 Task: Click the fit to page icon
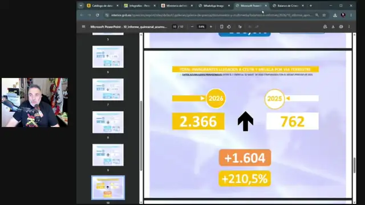coord(222,27)
